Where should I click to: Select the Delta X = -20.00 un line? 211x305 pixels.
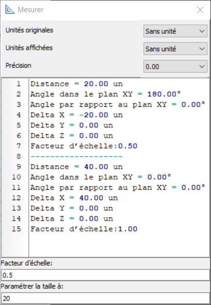tap(77, 115)
